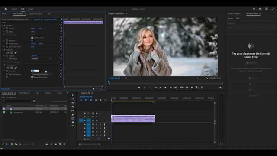
Task: Open playback resolution Full dropdown
Action: pos(199,78)
